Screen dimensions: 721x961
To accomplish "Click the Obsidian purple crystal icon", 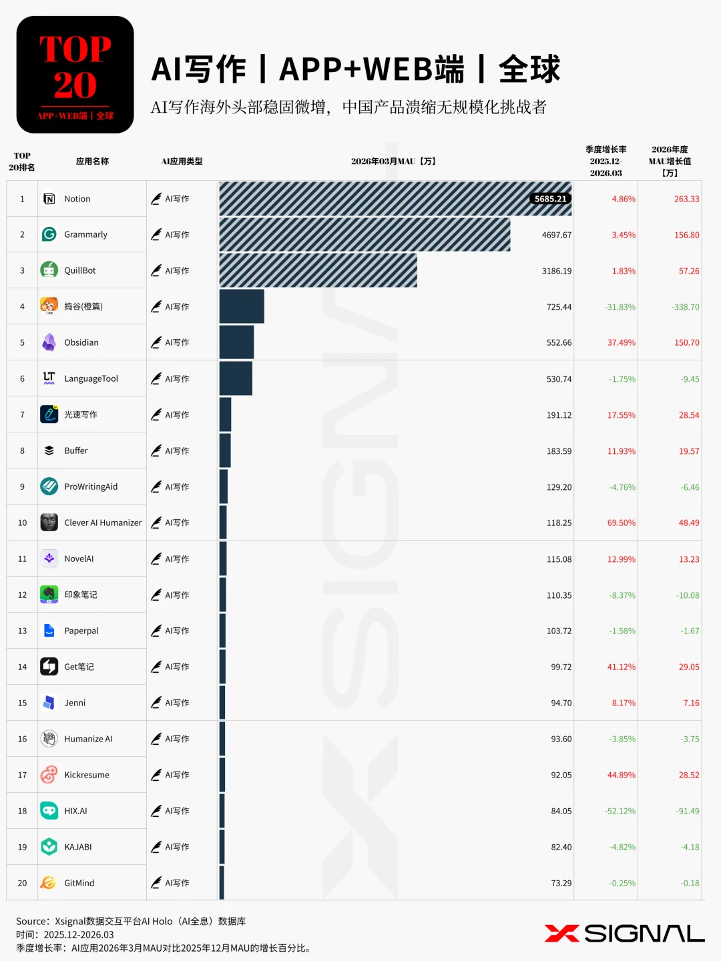I will 49,342.
